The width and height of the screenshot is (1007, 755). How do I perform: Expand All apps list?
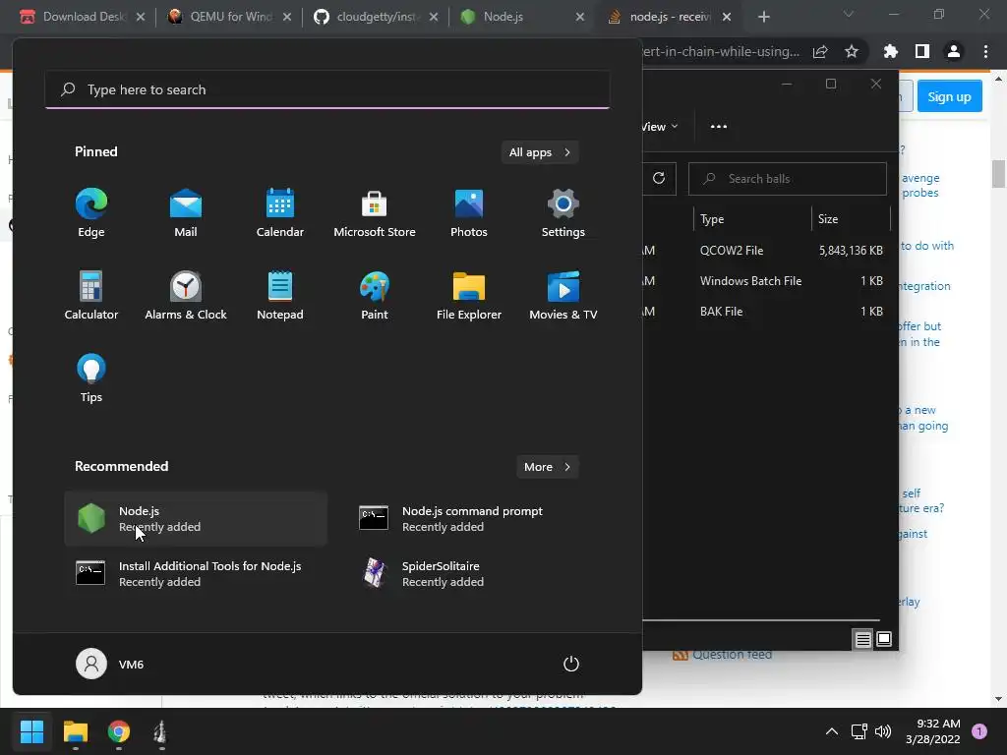tap(540, 152)
